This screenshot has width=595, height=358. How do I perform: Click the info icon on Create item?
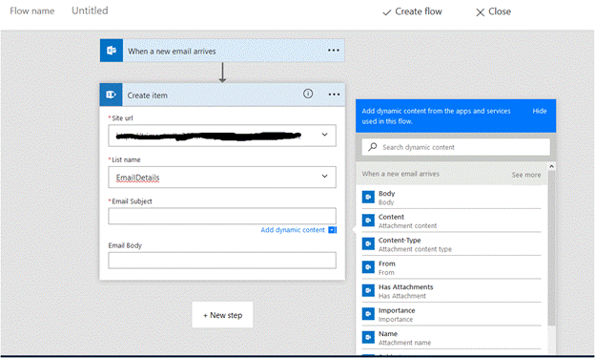308,94
